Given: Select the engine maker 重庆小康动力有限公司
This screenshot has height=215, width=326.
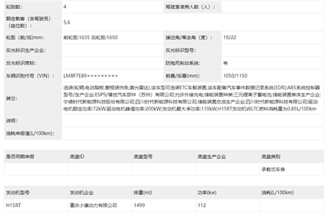Looking at the screenshot, I should [93, 205].
